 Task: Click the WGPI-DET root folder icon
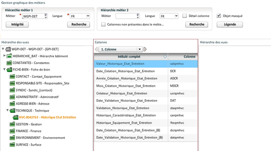tap(8, 49)
